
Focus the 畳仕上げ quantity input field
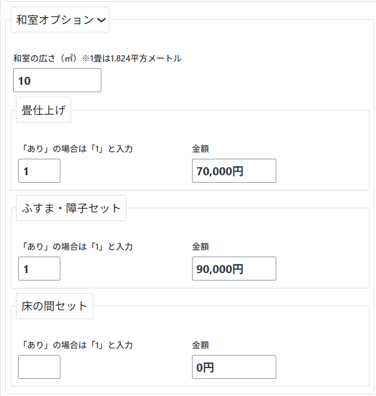click(39, 171)
